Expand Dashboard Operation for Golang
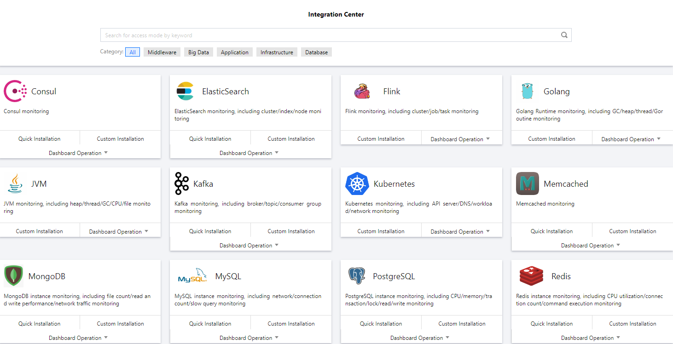This screenshot has width=673, height=344. coord(631,139)
